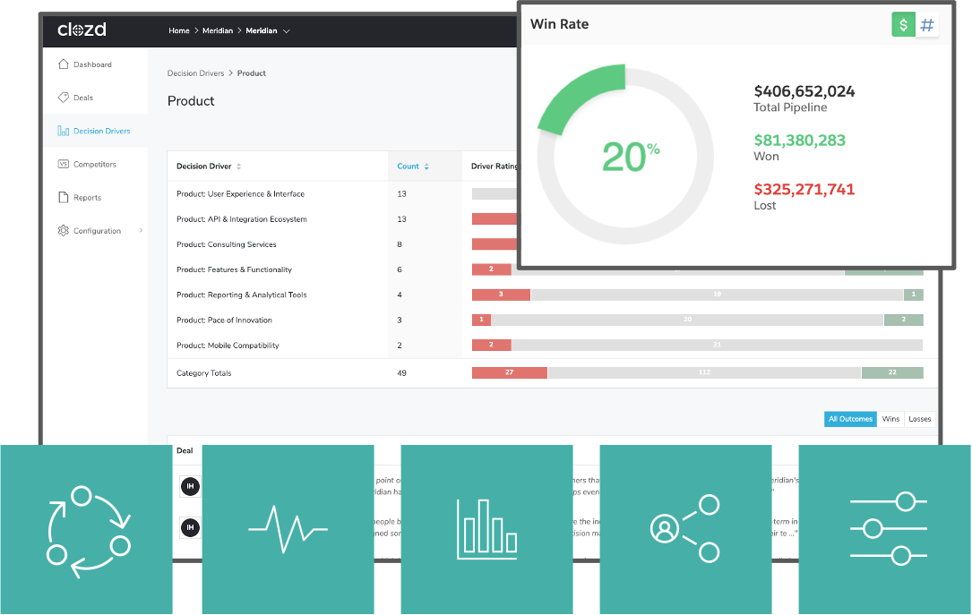
Task: Open the Meridian breadcrumb dropdown
Action: click(268, 31)
